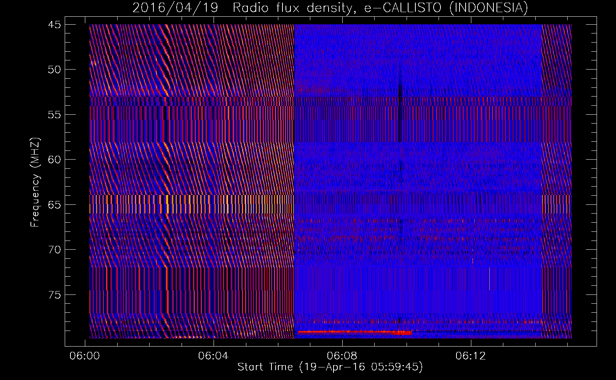Screen dimensions: 616x380
Task: Click the 06:08 time tick label
Action: click(342, 356)
